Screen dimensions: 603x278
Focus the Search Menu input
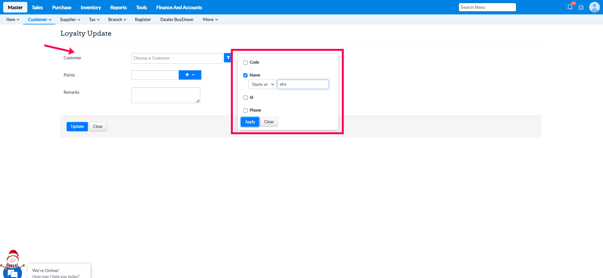pos(487,7)
